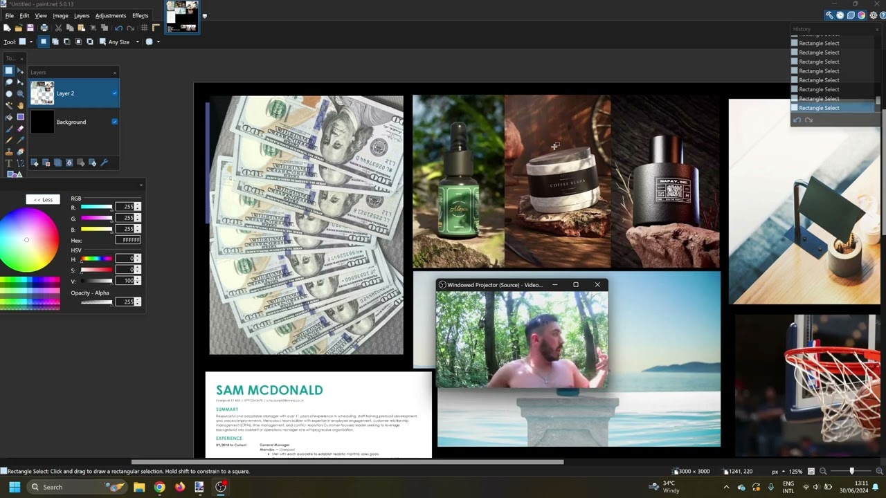
Task: Set selection mode to Intersect
Action: coord(78,41)
